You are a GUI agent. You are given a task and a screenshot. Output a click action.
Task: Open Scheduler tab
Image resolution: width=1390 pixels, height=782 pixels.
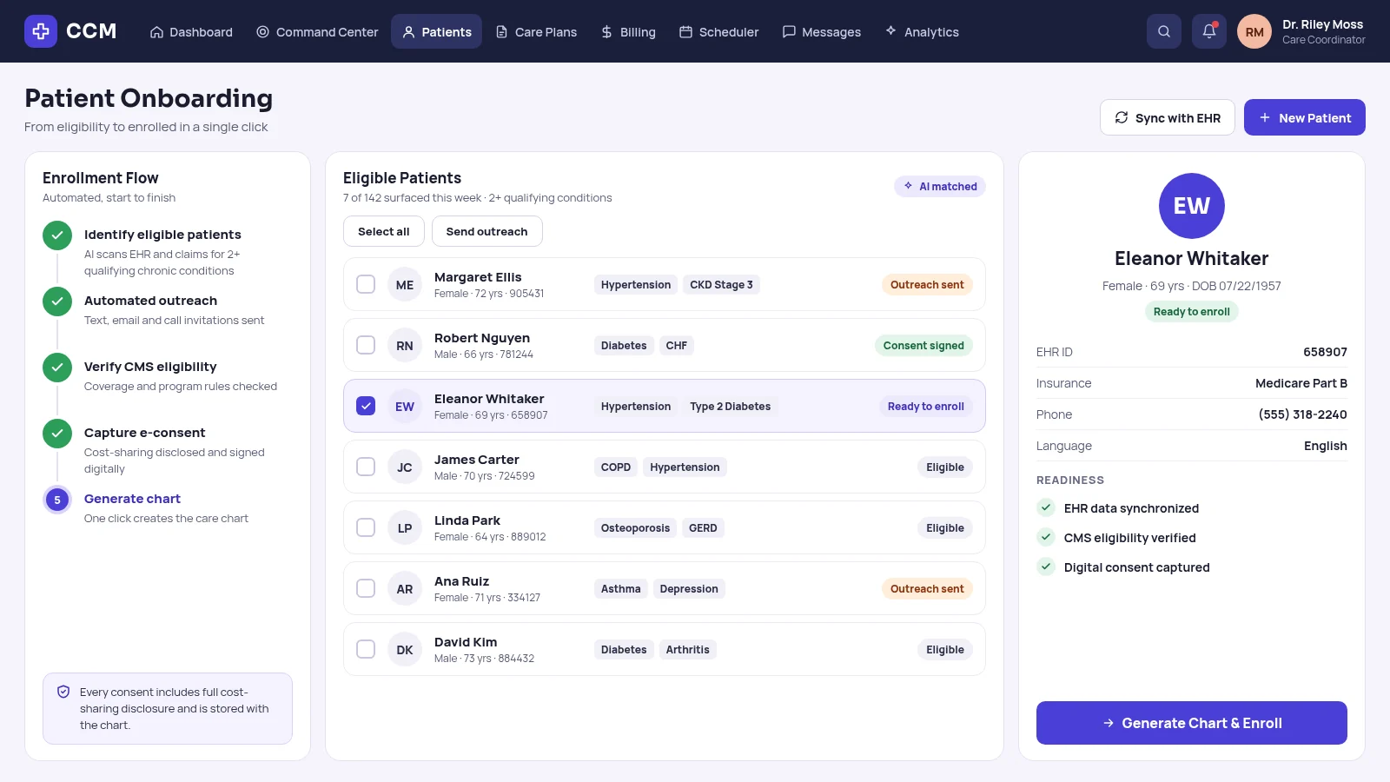pos(718,31)
